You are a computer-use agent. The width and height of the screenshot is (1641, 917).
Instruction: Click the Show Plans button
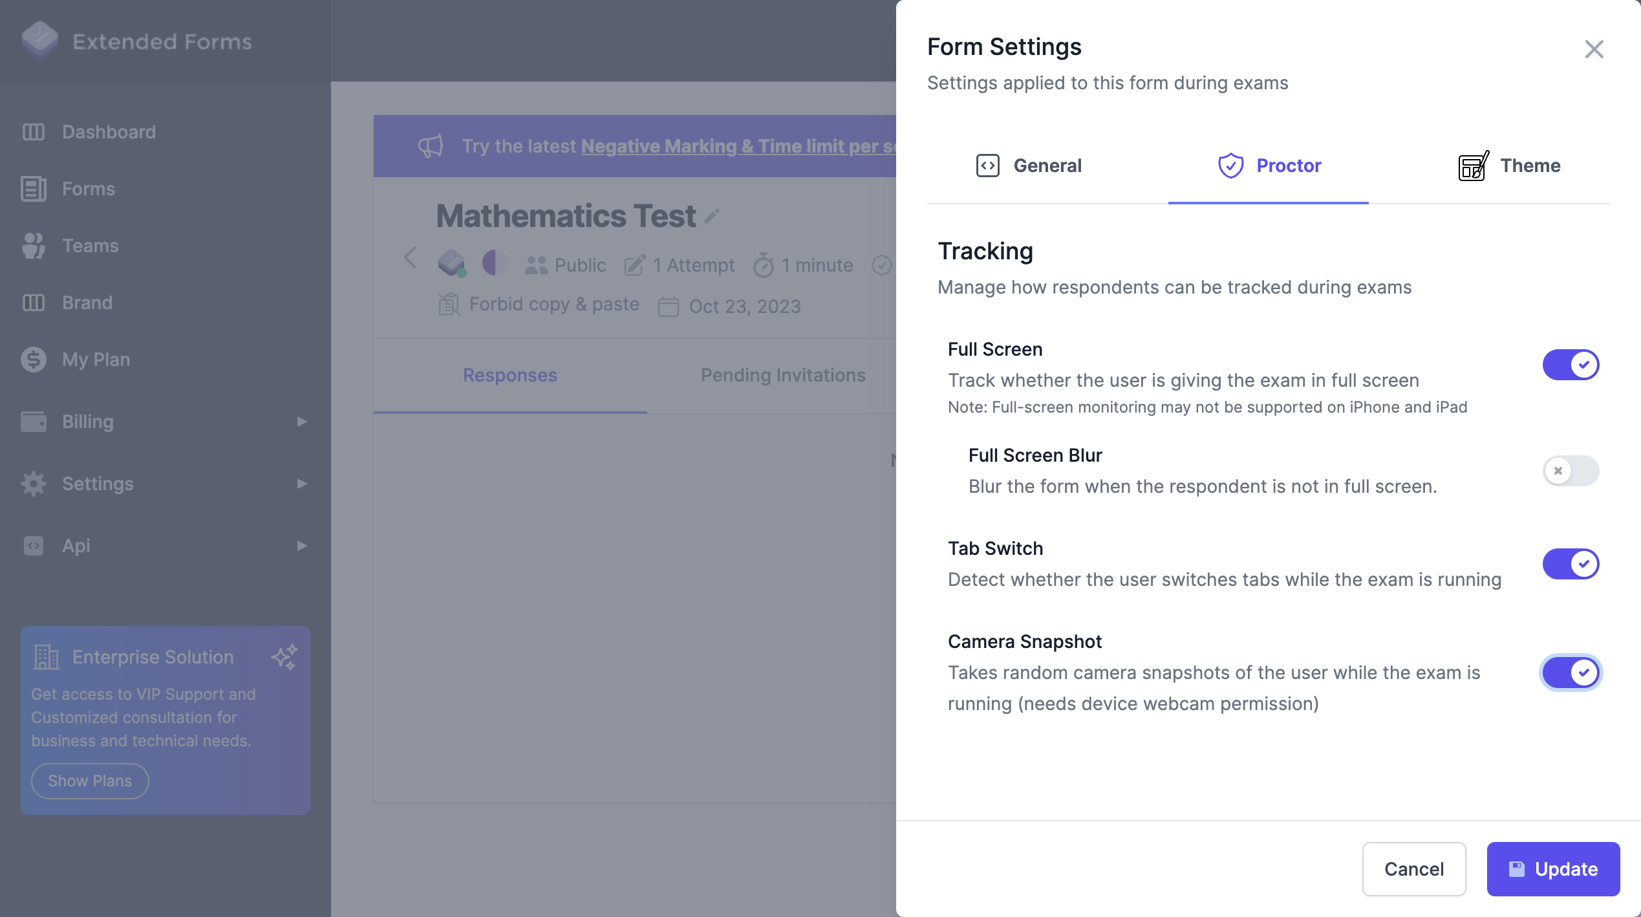(89, 781)
